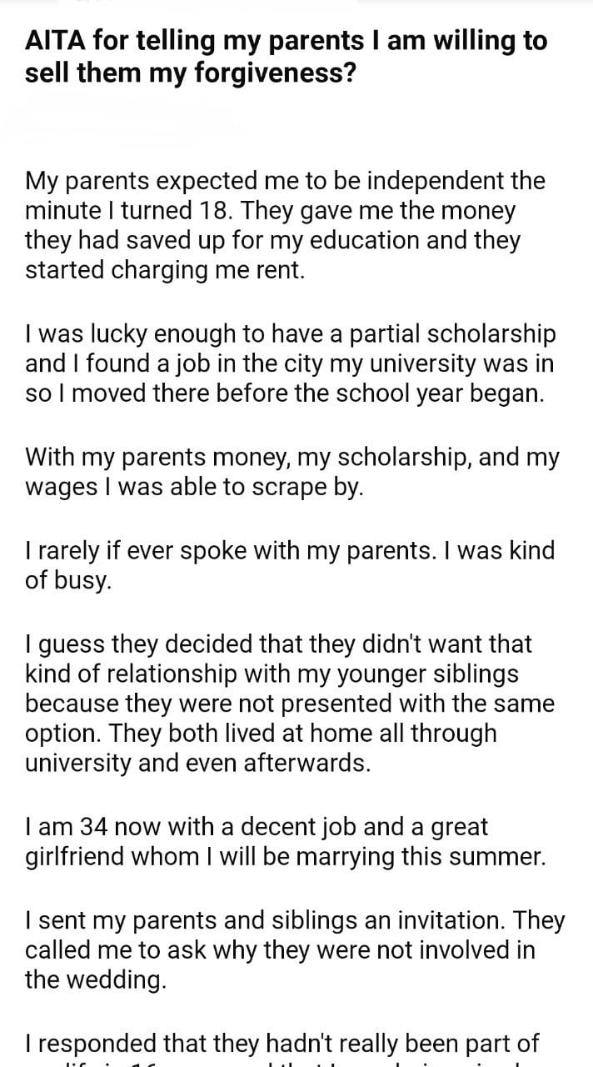Click the line "so I moved there before"
Screen dimensions: 593x1067
click(x=285, y=393)
